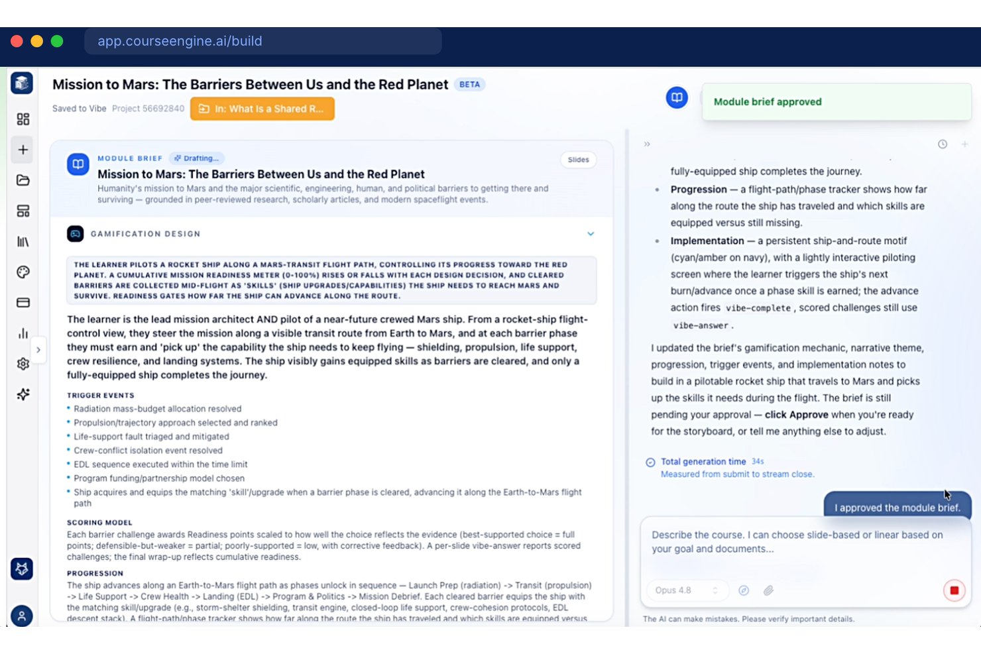Click 'Life-support fault triaged and mitigated' item
This screenshot has height=654, width=981.
click(151, 437)
